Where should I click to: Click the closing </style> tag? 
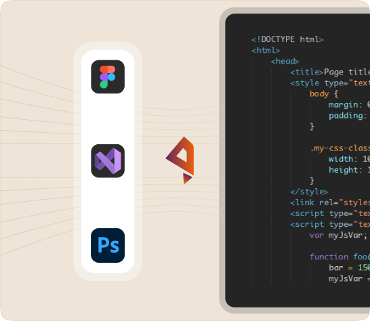[x=309, y=192]
